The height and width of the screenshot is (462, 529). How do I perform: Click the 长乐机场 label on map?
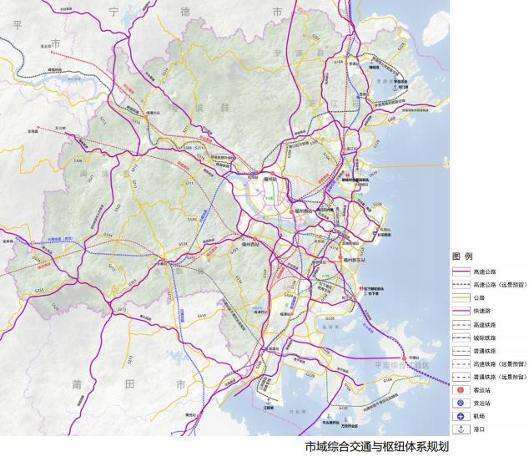coord(385,235)
